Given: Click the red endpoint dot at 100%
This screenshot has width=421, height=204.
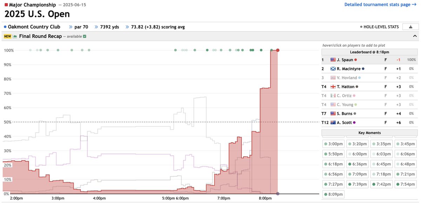Looking at the screenshot, I should coord(278,50).
